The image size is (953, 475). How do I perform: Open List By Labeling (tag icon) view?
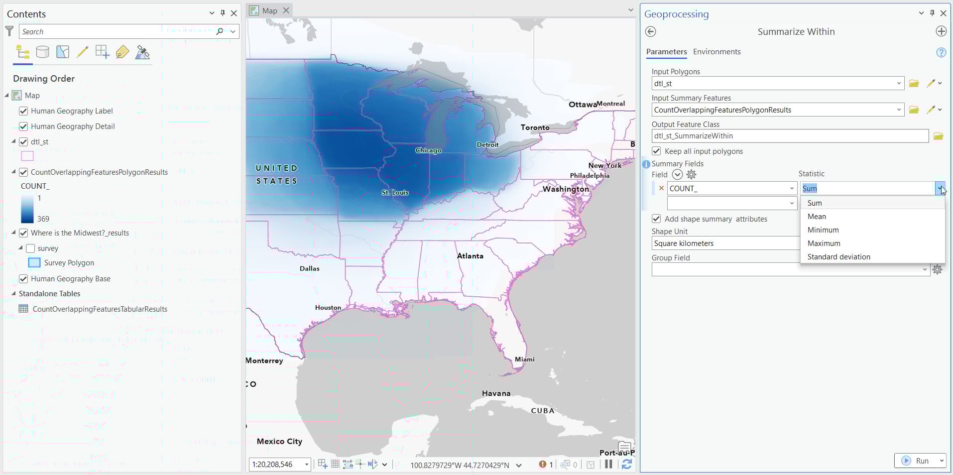point(122,52)
